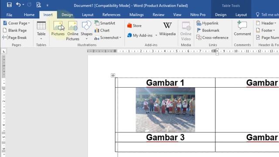Select the inserted school photo
This screenshot has width=279, height=157.
[x=165, y=109]
